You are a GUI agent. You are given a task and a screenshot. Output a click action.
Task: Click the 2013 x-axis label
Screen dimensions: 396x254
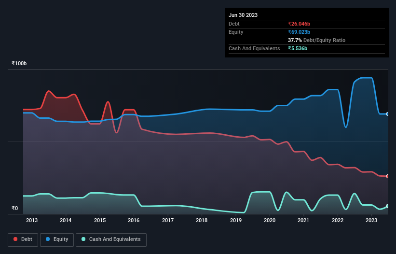pyautogui.click(x=32, y=220)
